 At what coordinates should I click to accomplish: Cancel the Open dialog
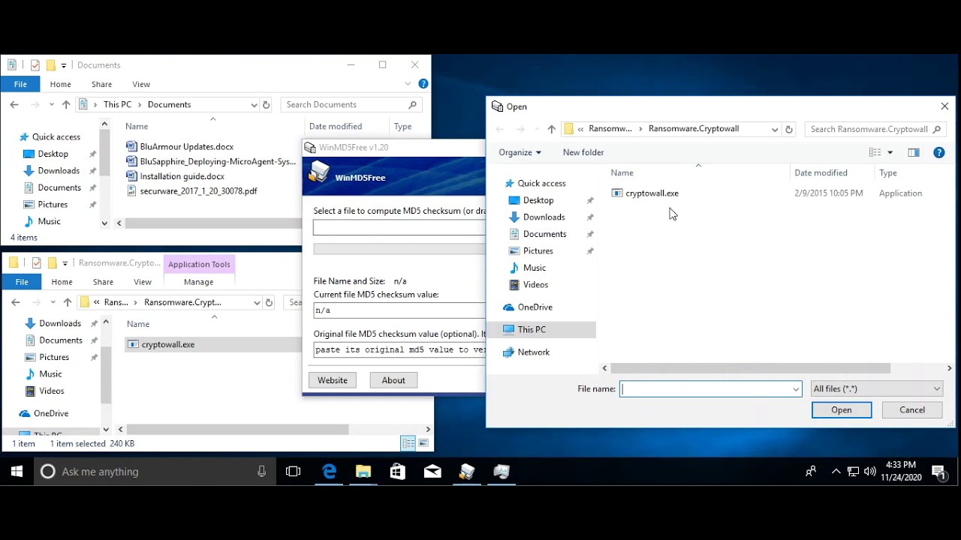[x=912, y=409]
